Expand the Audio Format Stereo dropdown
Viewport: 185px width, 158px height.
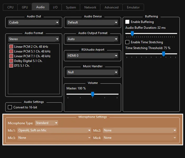34,39
